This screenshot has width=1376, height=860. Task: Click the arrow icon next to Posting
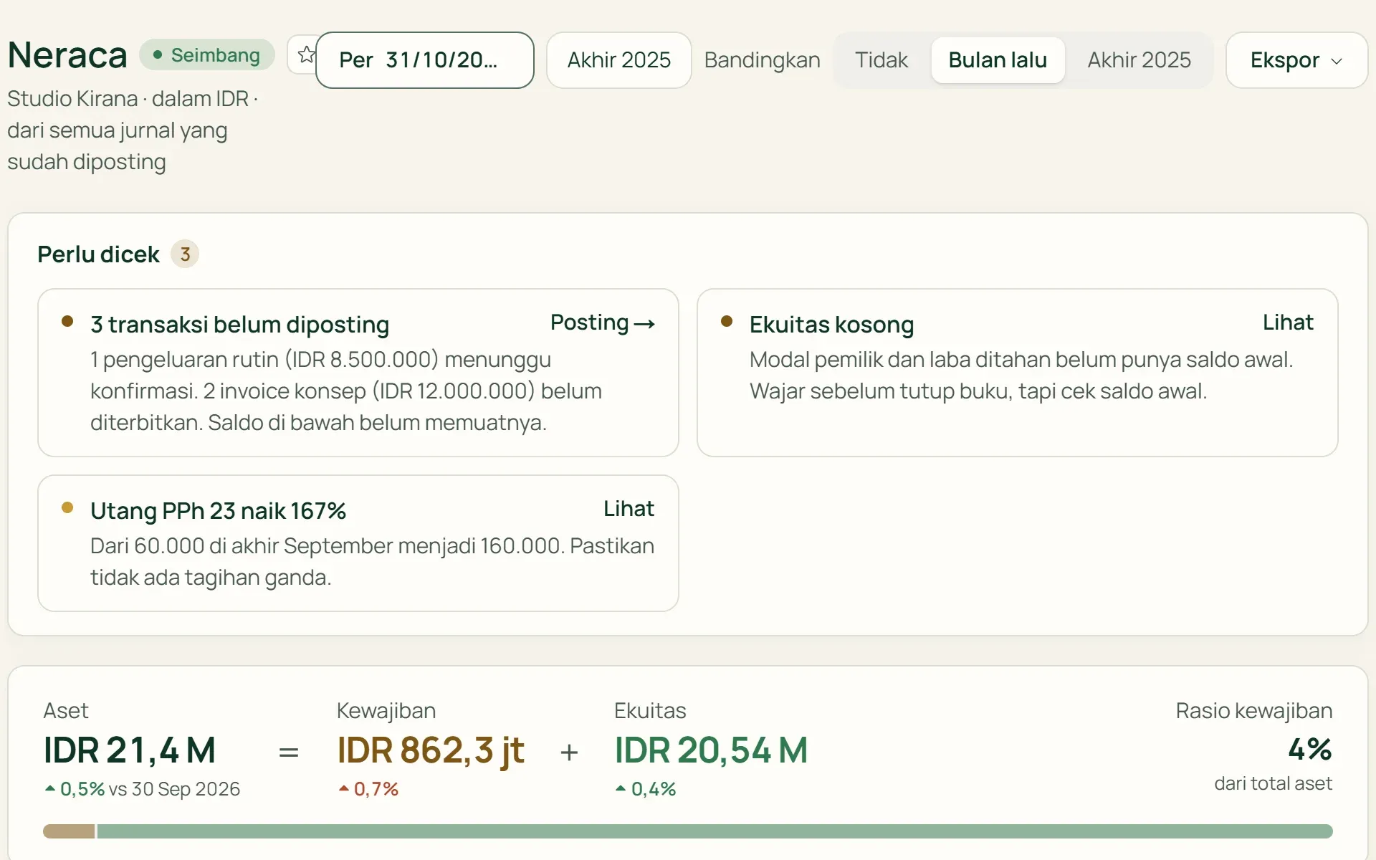pyautogui.click(x=645, y=324)
